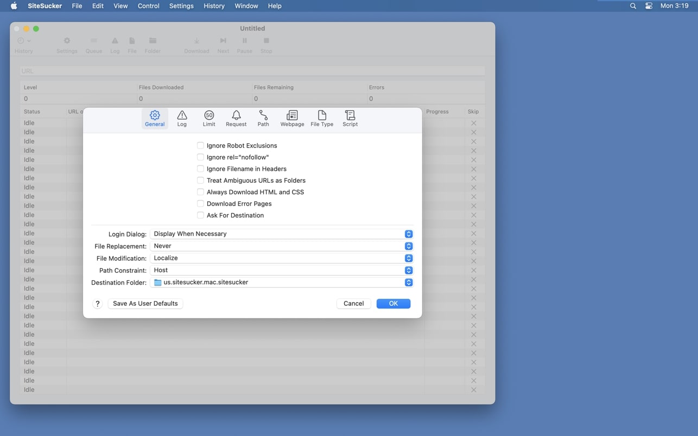Image resolution: width=698 pixels, height=436 pixels.
Task: Open the Webpage settings pane
Action: point(292,118)
